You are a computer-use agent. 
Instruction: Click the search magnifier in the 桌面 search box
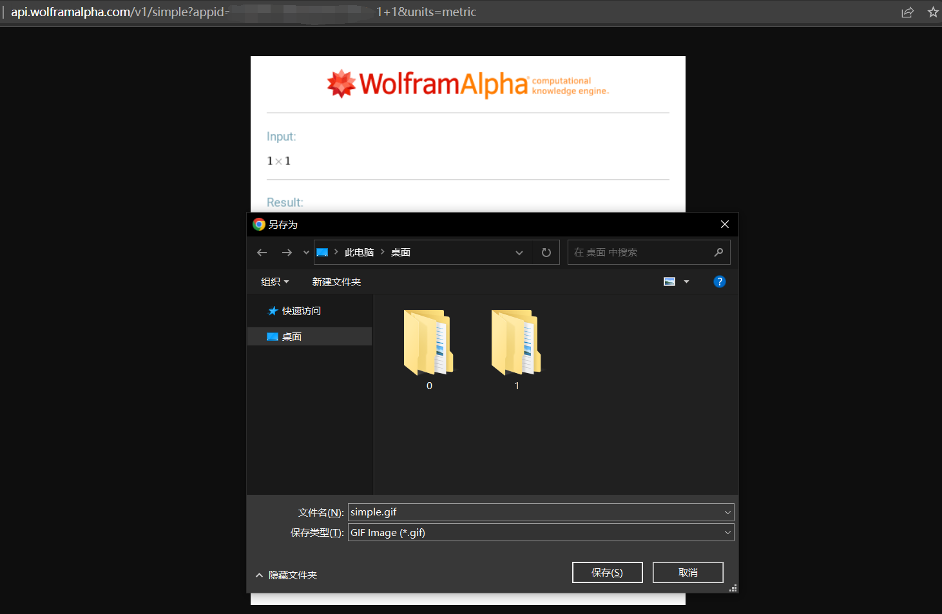(x=718, y=252)
